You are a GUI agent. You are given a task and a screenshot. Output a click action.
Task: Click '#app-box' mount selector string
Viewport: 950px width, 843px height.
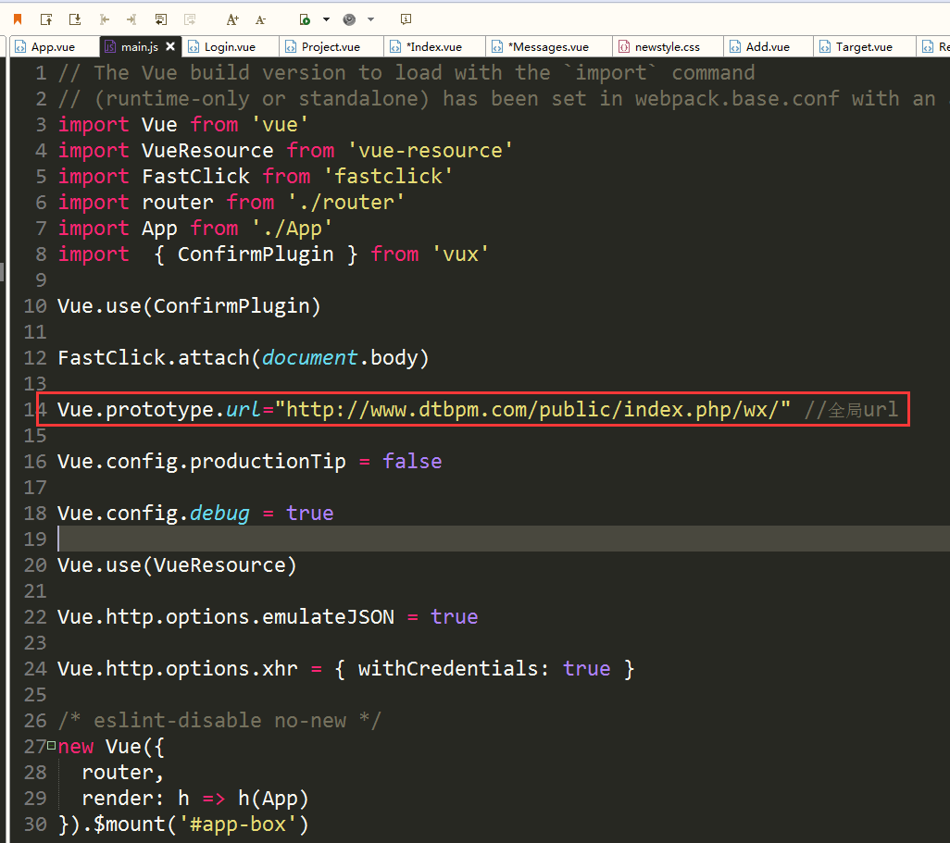point(237,824)
